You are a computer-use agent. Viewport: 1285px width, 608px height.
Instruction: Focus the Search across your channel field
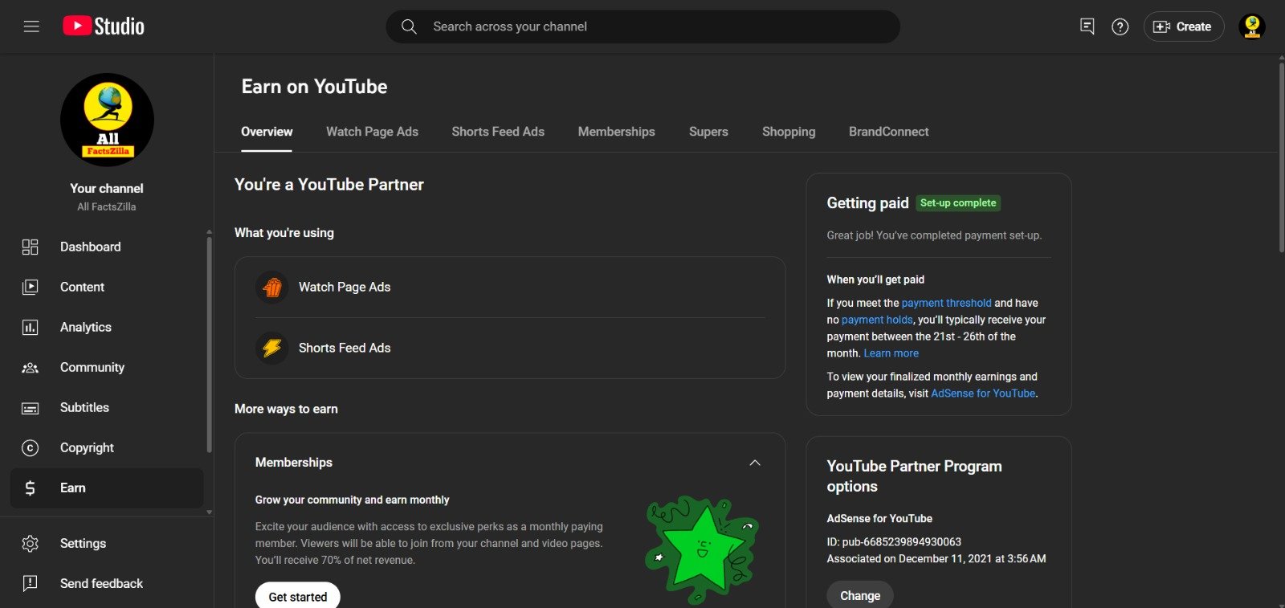pyautogui.click(x=642, y=27)
